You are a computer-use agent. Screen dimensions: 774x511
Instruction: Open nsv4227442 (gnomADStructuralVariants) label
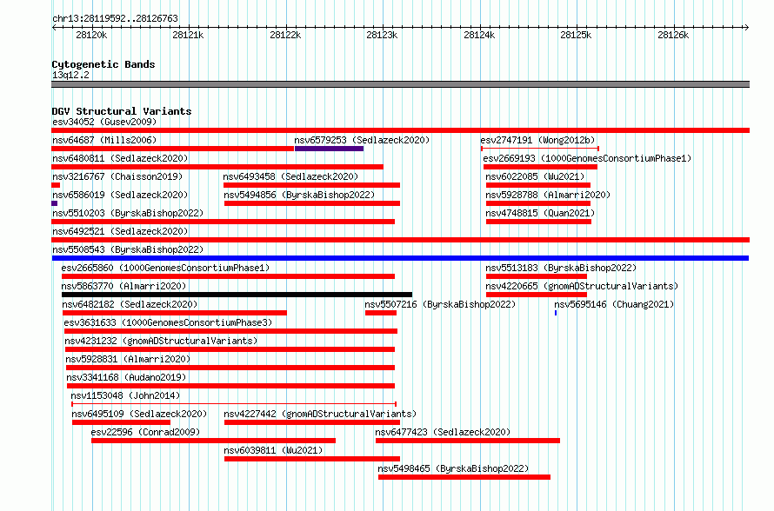[x=320, y=414]
